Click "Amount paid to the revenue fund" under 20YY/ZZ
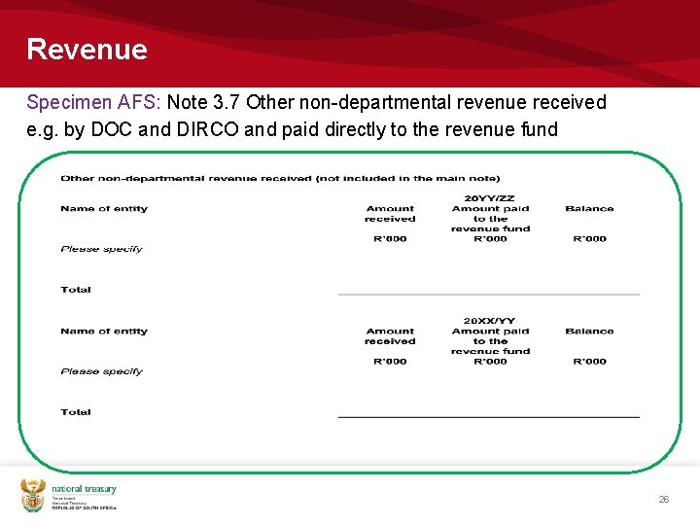700x525 pixels. [x=491, y=219]
